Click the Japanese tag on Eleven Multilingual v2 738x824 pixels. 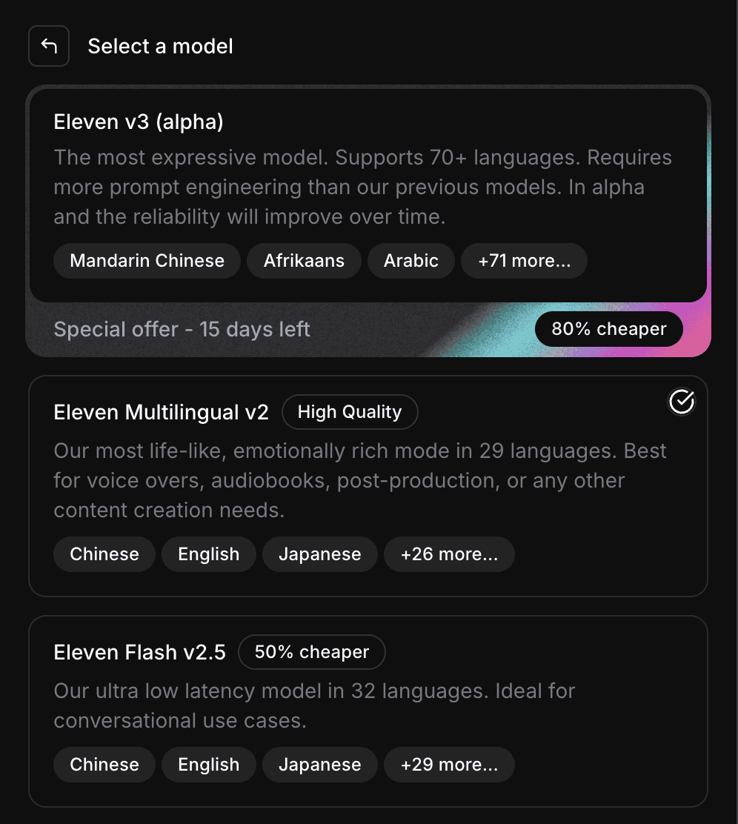[x=319, y=554]
